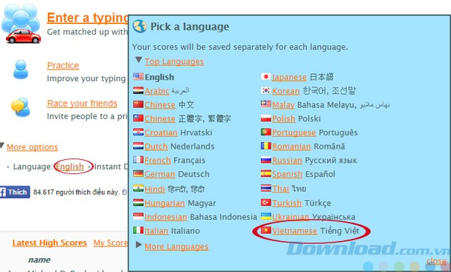Click the Indonesian flag icon

coord(138,216)
